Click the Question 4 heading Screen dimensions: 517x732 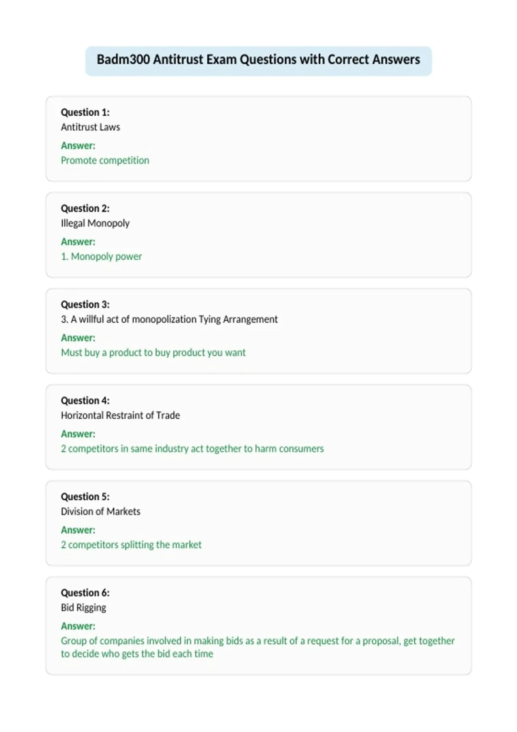pyautogui.click(x=85, y=400)
